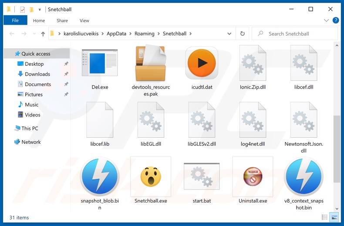Screen dimensions: 344x226
Task: Select devtools_resources.pak archive icon
Action: [x=151, y=63]
